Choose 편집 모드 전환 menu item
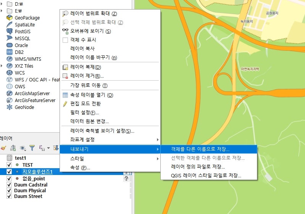Viewport: 305px width, 214px height. [110, 104]
